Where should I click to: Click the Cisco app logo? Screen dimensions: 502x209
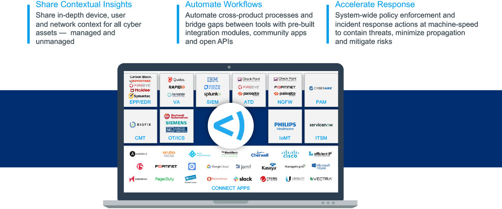[289, 154]
